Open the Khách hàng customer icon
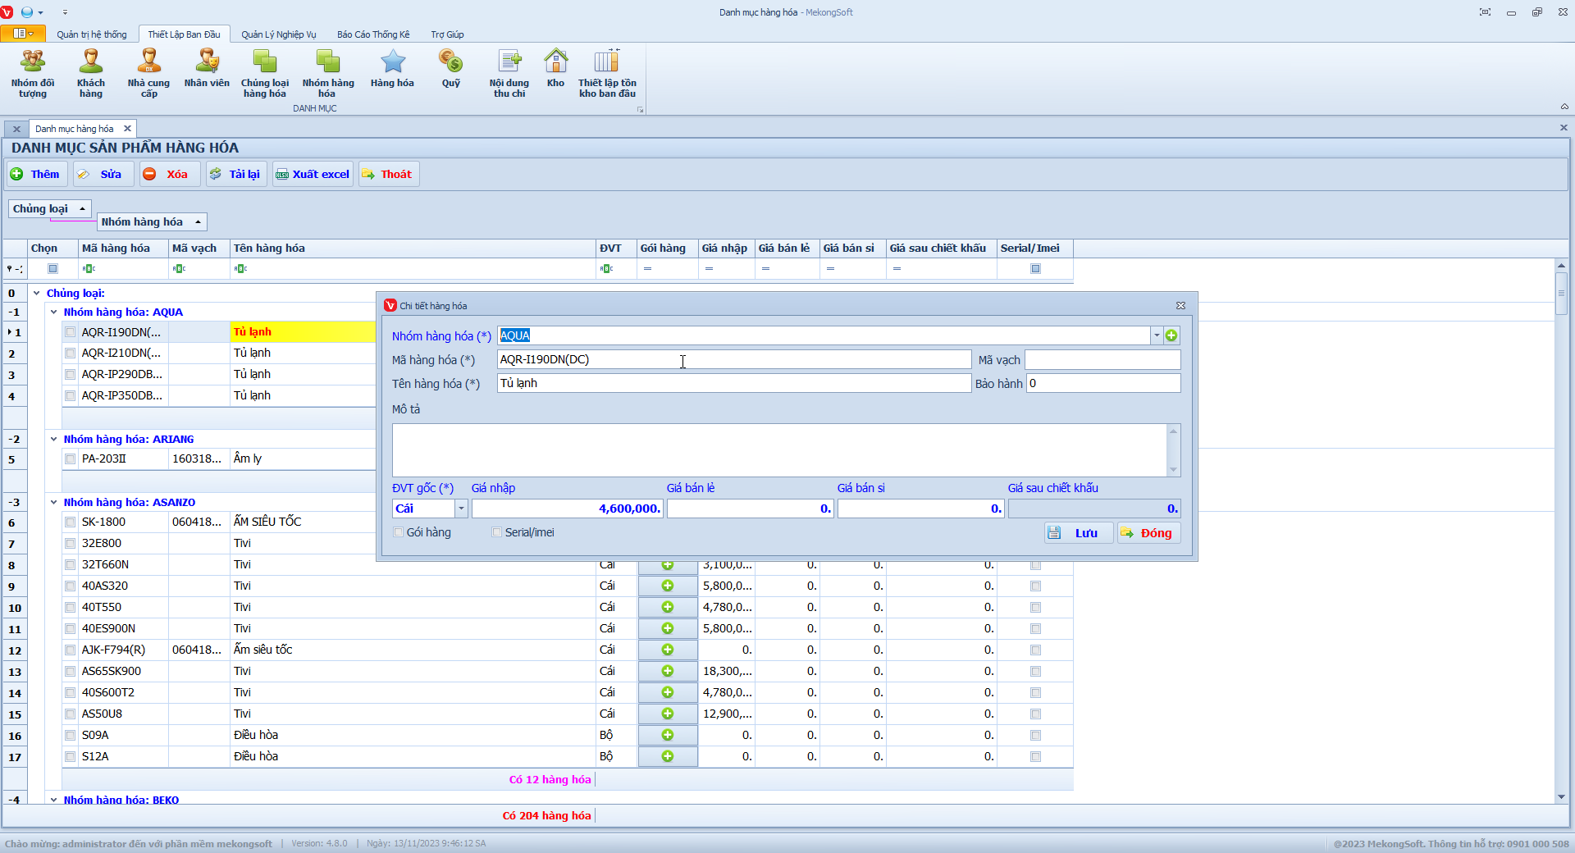Screen dimensions: 1575x853 click(91, 72)
